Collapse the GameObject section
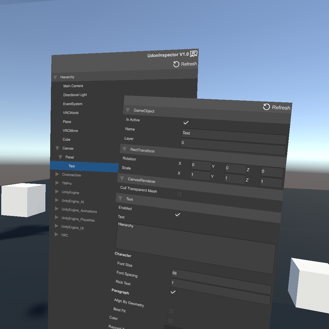Image resolution: width=329 pixels, height=329 pixels. coord(128,110)
